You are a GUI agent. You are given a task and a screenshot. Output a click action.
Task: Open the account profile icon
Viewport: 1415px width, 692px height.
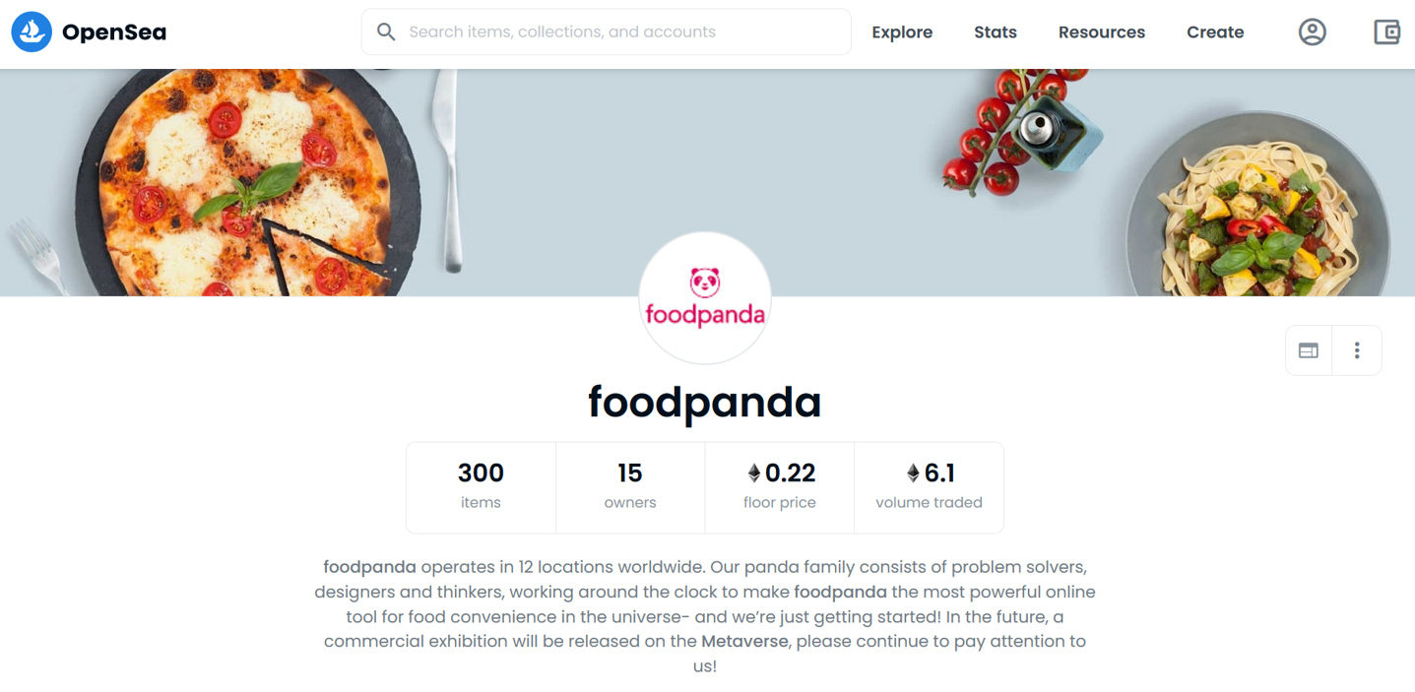click(1312, 32)
